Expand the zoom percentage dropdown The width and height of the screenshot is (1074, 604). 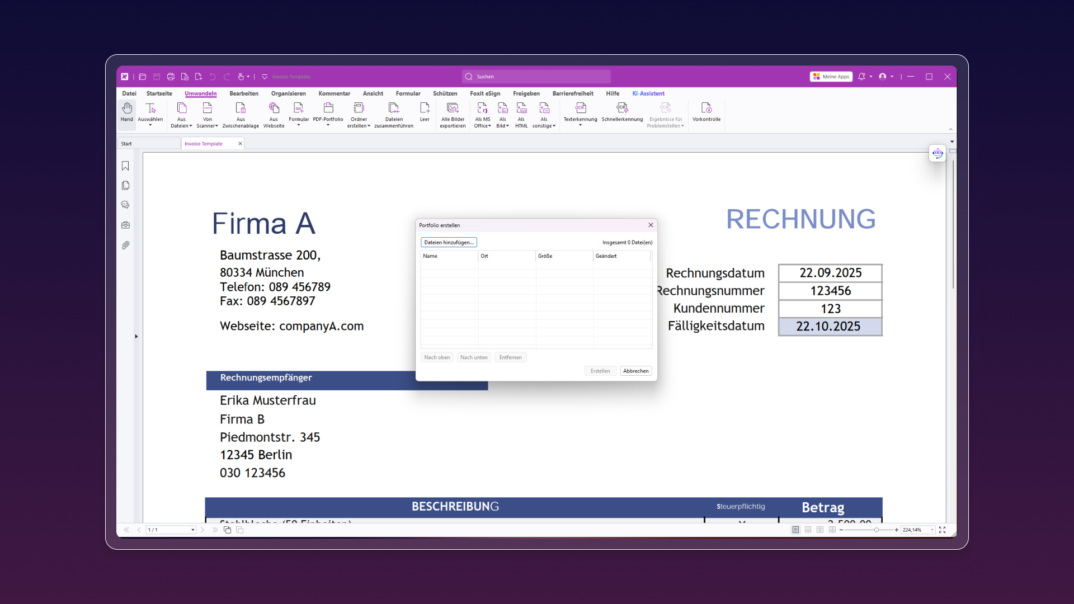tap(932, 530)
